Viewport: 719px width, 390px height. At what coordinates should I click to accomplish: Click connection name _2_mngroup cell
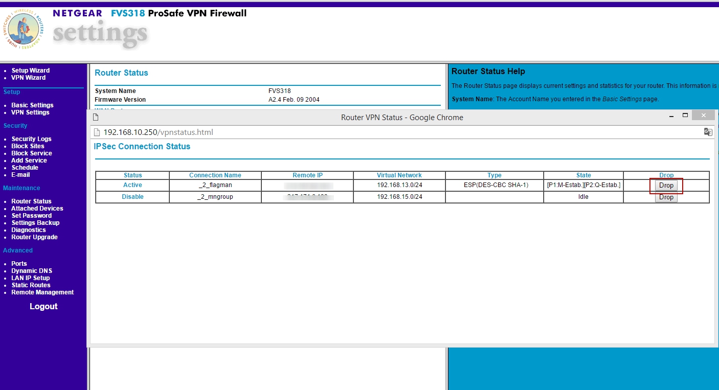point(215,197)
